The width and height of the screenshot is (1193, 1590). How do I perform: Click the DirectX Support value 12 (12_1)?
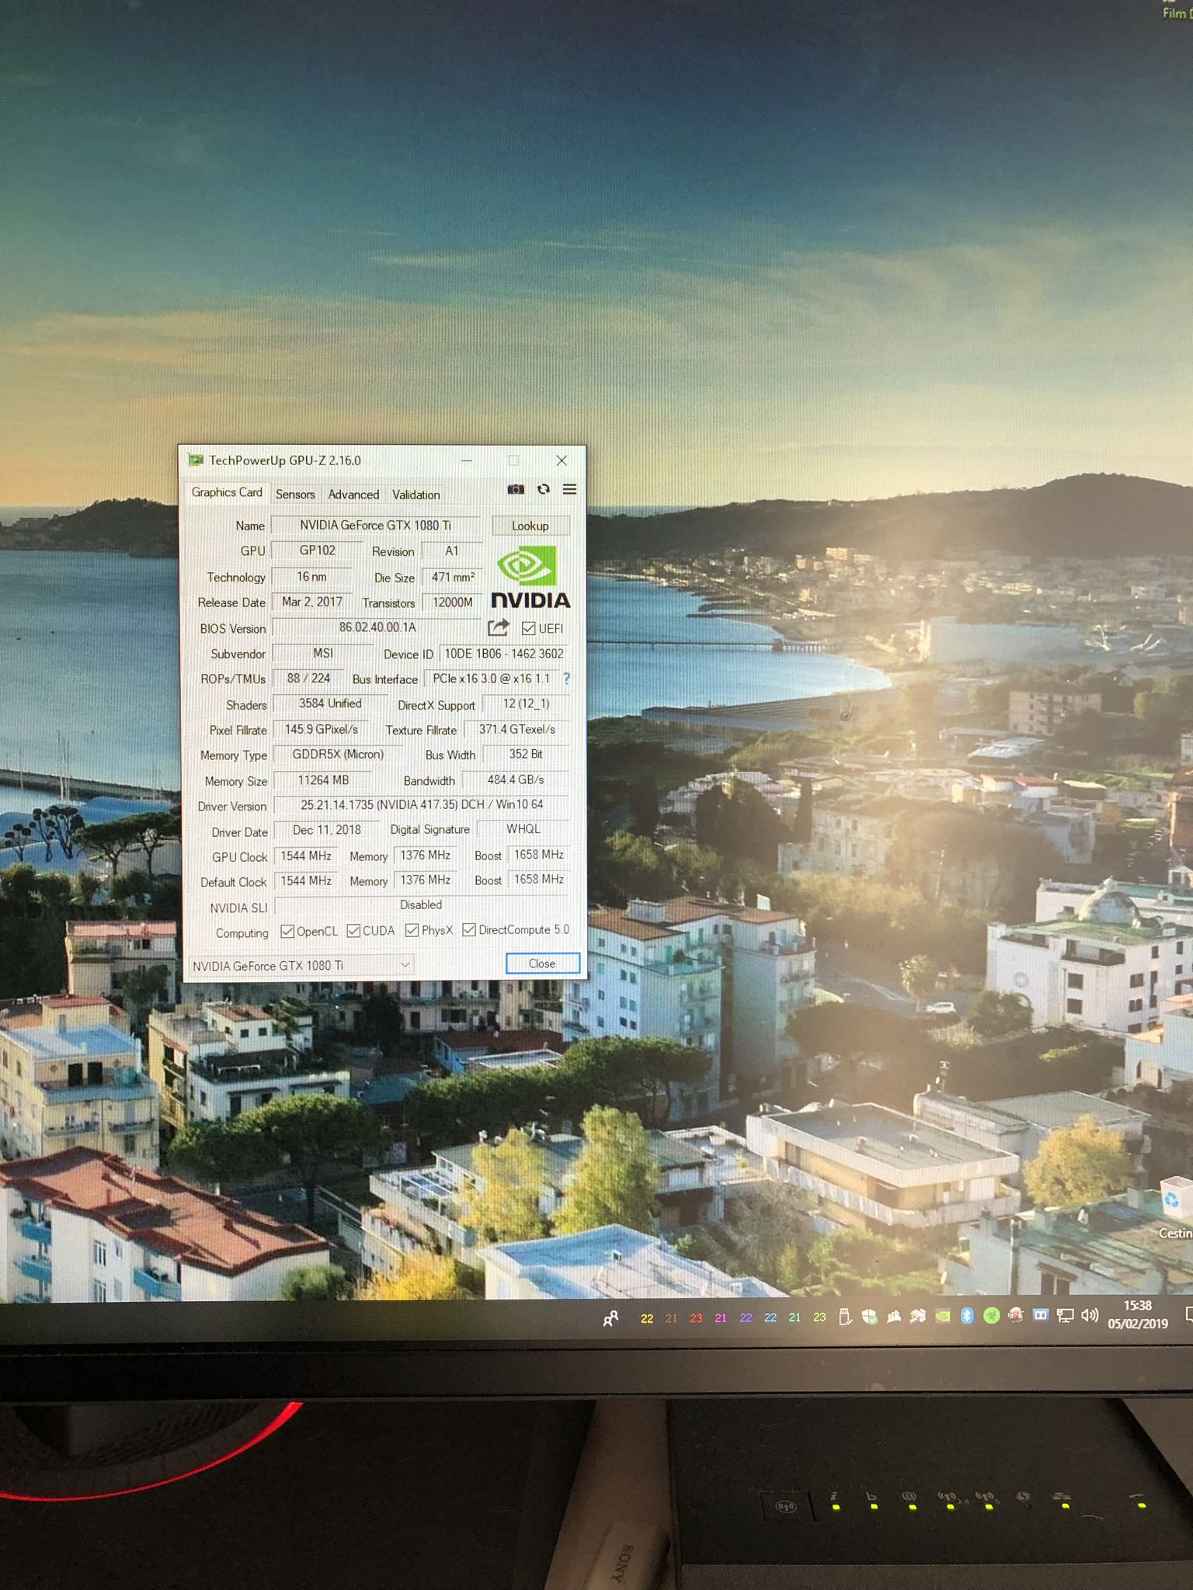coord(526,703)
